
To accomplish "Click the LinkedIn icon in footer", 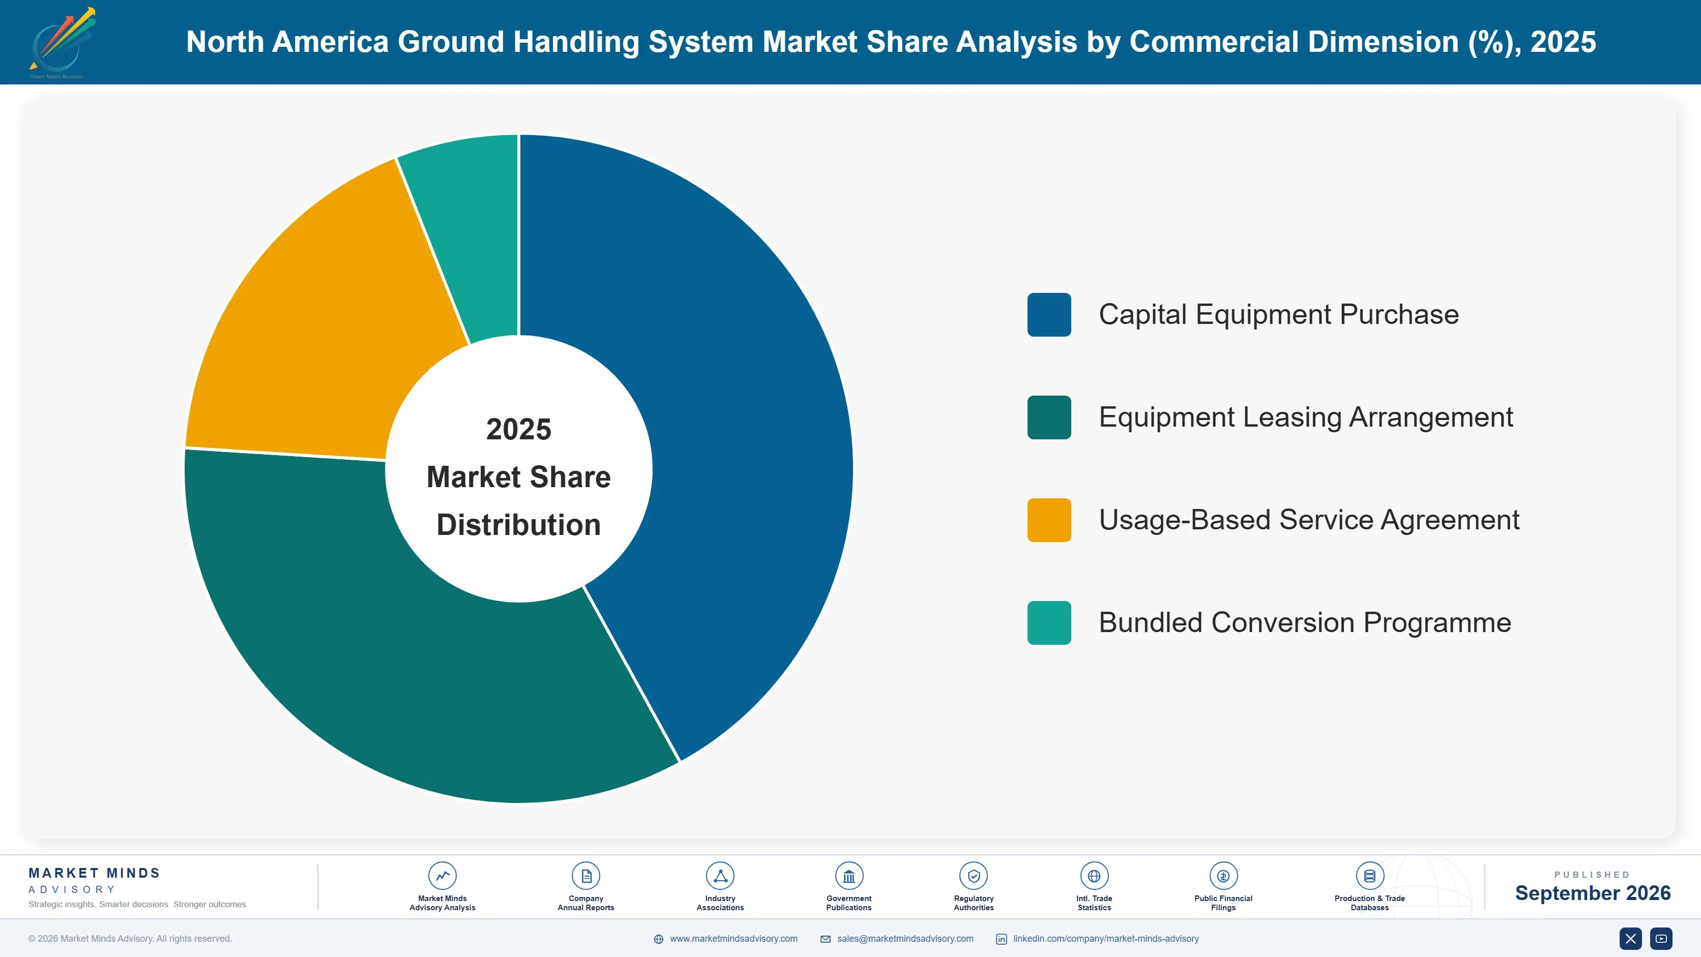I will (x=1001, y=939).
